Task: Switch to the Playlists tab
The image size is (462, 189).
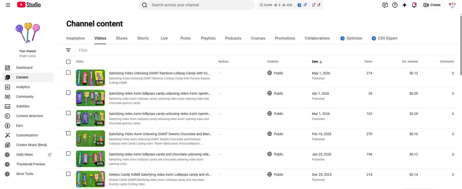Action: click(208, 38)
